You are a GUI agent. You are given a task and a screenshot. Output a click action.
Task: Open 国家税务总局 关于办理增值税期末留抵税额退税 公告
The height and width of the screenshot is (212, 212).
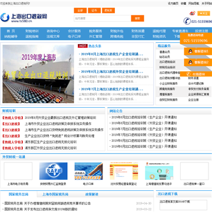(x=48, y=204)
